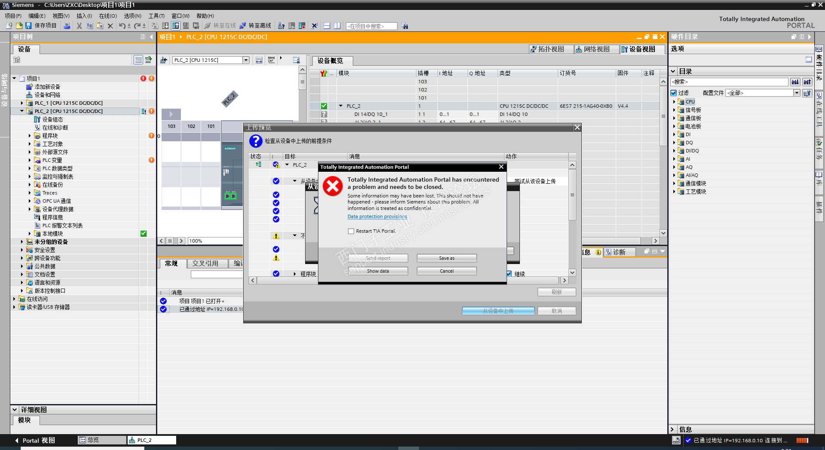Click the redo arrow icon
Viewport: 825px width, 450px height.
(x=137, y=26)
